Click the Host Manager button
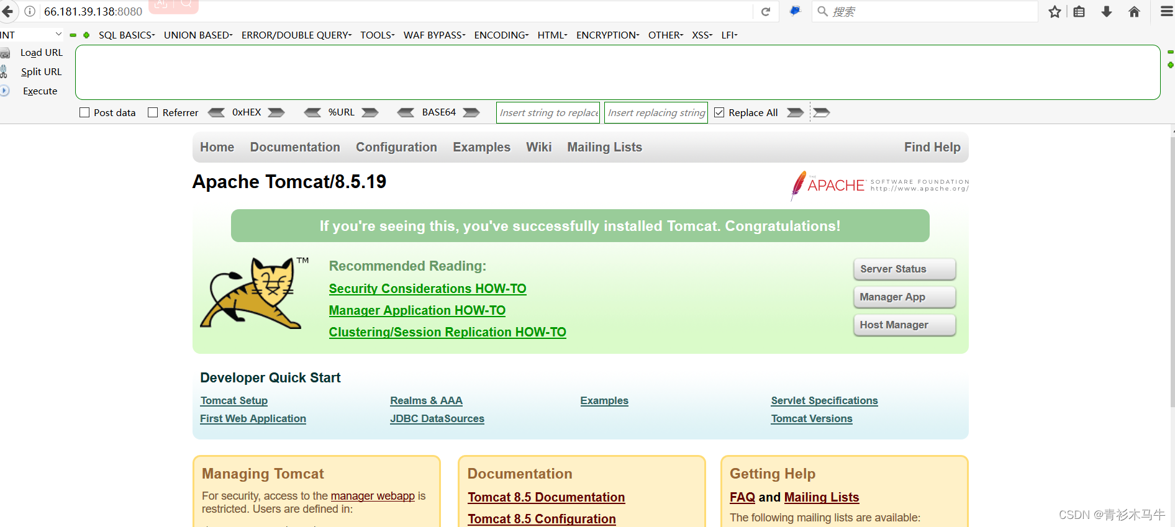This screenshot has height=527, width=1175. pos(904,325)
